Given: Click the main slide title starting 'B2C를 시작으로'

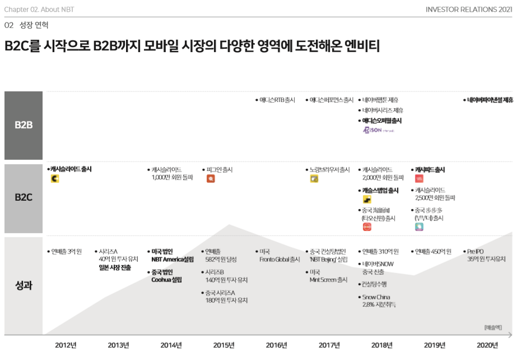Looking at the screenshot, I should [192, 46].
